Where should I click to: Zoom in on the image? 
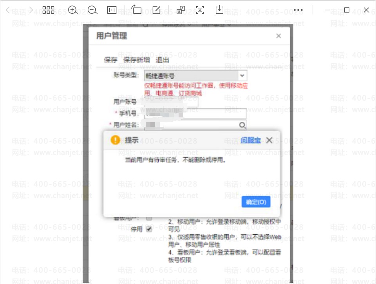pyautogui.click(x=73, y=10)
